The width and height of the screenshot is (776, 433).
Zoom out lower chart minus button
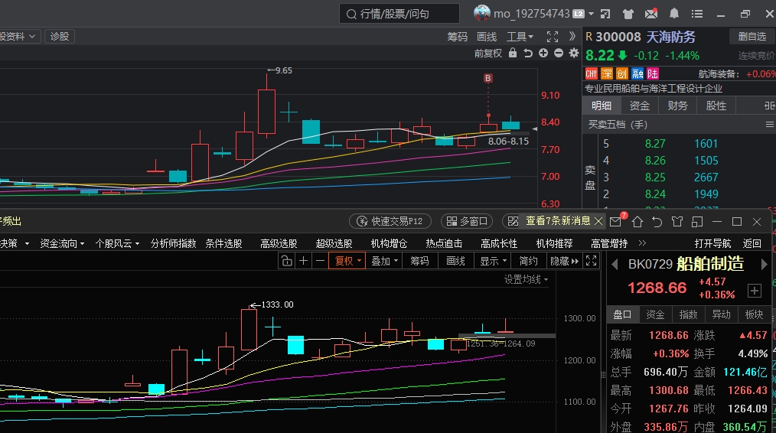320,261
